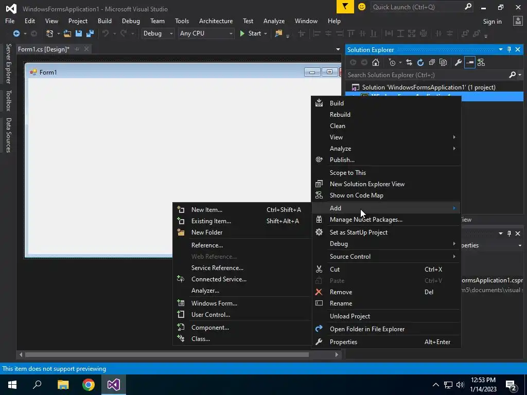
Task: Click the Navigate Backward toolbar icon
Action: pos(16,33)
